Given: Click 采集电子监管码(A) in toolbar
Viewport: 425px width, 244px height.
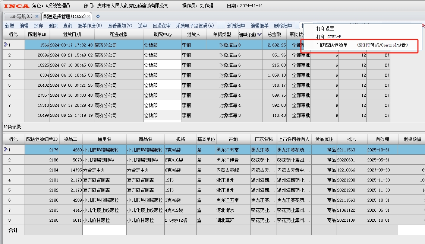Looking at the screenshot, I should (195, 26).
